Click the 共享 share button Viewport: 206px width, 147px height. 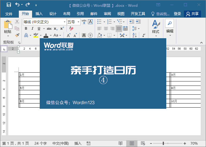[192, 14]
